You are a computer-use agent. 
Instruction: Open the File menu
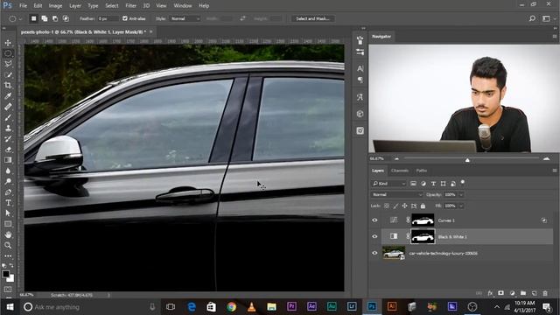pyautogui.click(x=24, y=6)
